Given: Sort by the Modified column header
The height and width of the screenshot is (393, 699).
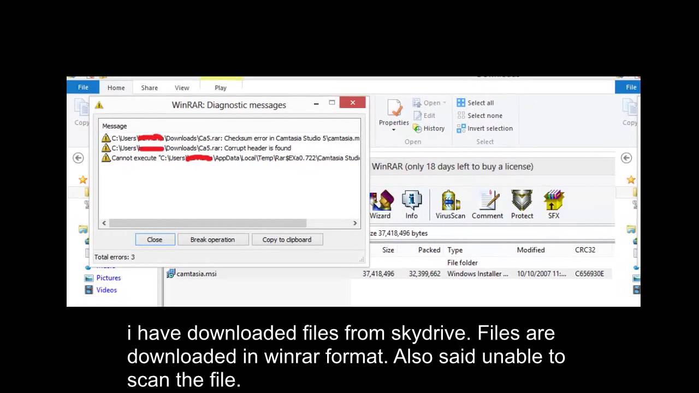Looking at the screenshot, I should [x=531, y=250].
